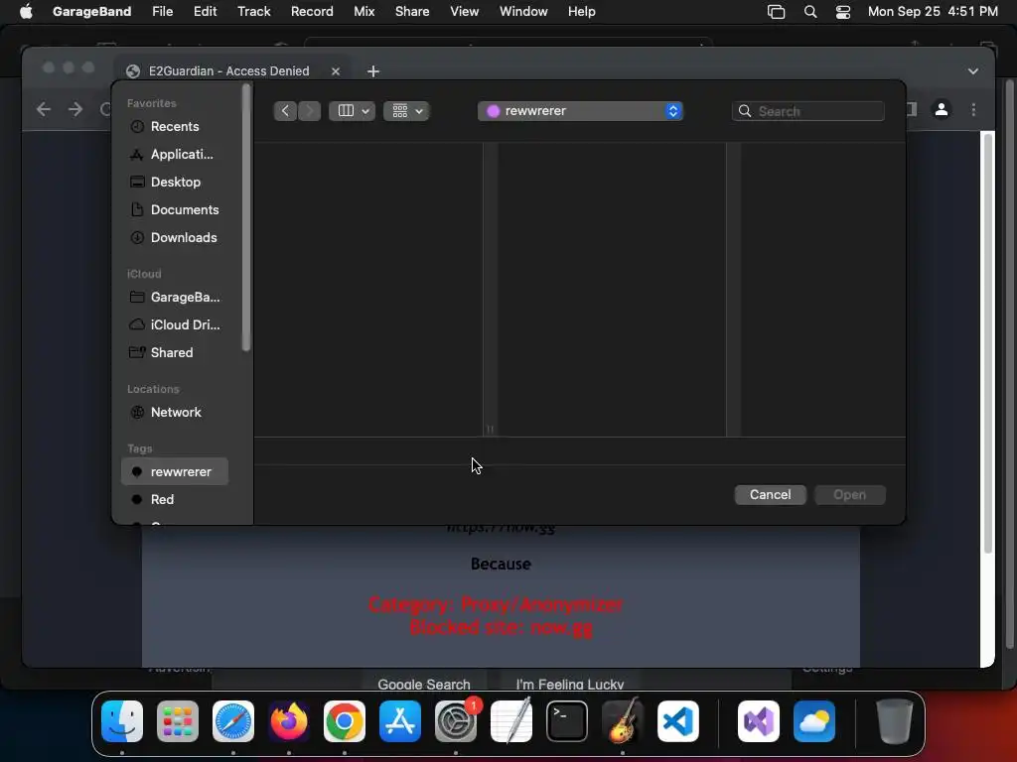1017x762 pixels.
Task: Launch Google Chrome from the Dock
Action: pyautogui.click(x=345, y=721)
